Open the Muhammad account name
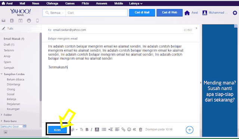Image resolution: width=239 pixels, height=139 pixels. (x=218, y=13)
